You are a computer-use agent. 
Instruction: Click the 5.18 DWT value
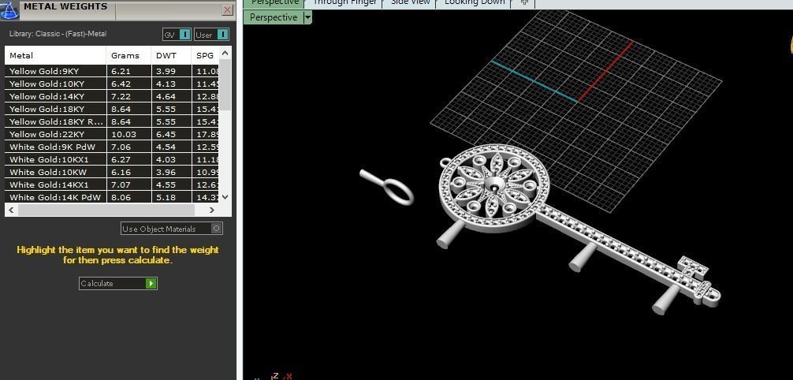tap(166, 197)
